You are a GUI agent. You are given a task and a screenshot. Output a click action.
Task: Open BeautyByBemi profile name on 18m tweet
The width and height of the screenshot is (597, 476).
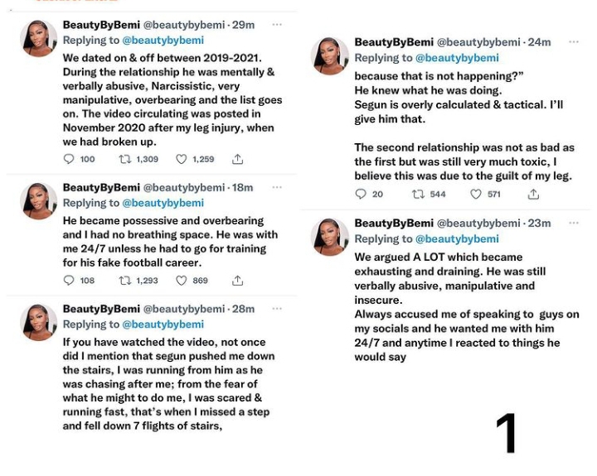(x=101, y=188)
